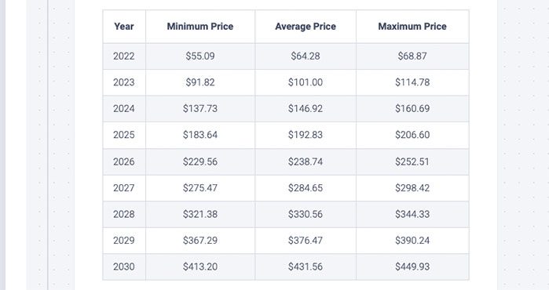The image size is (549, 290).
Task: Click the 2028 average price $330.56
Action: click(306, 214)
